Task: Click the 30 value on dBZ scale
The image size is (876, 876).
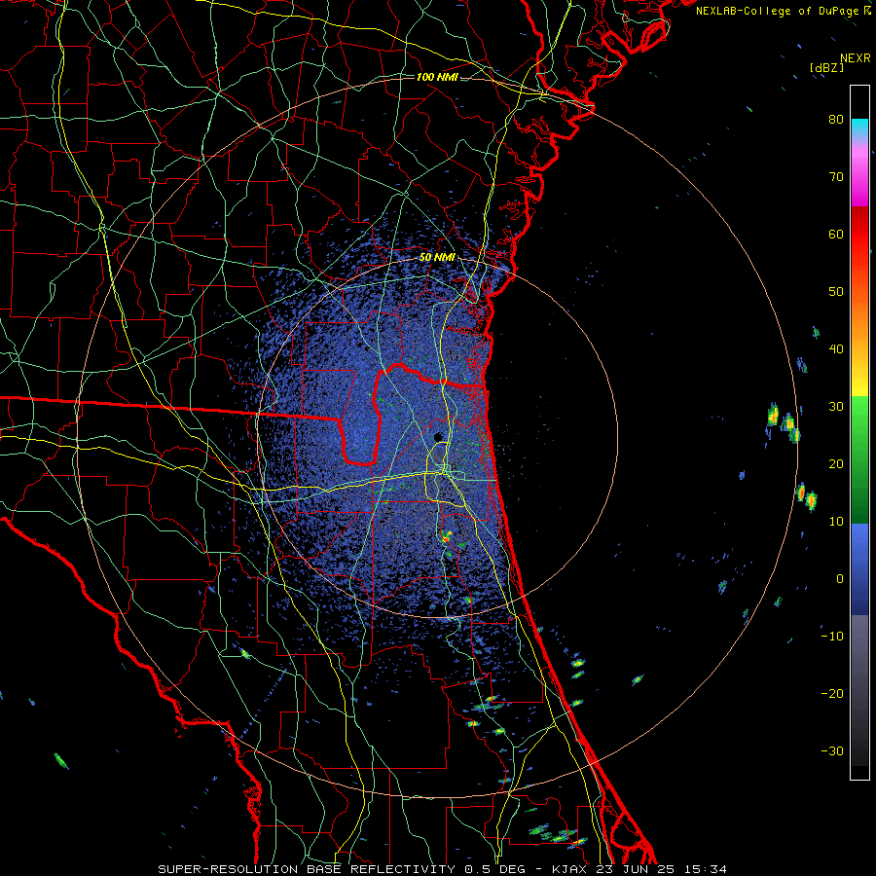Action: pyautogui.click(x=836, y=407)
